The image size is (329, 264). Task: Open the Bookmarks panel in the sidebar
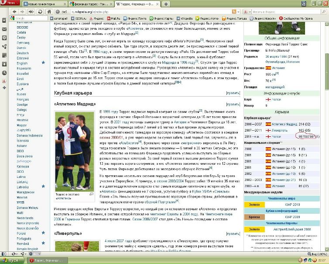[4, 20]
